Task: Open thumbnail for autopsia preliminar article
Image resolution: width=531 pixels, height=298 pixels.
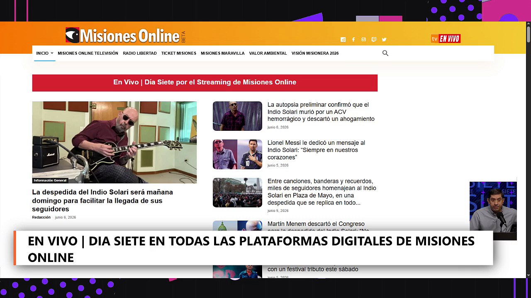Action: [x=237, y=116]
